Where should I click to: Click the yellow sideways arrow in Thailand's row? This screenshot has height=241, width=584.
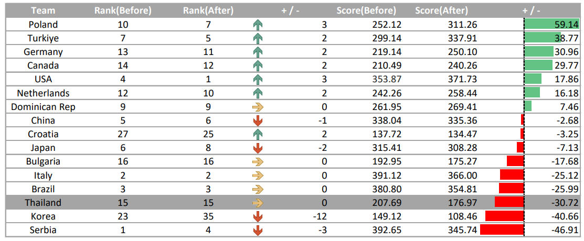point(257,203)
